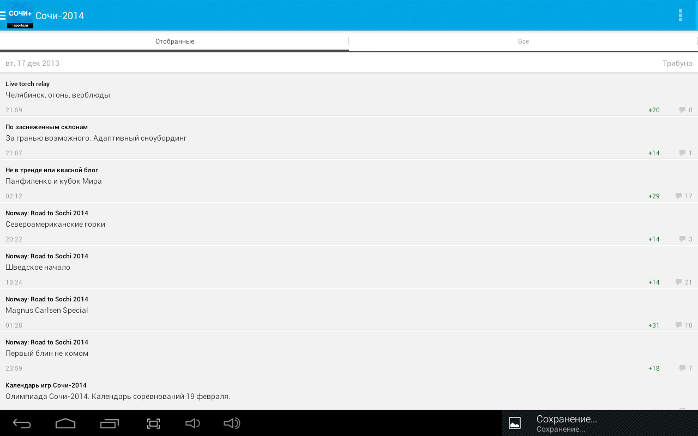Click the 21:59 timestamp

[x=14, y=110]
